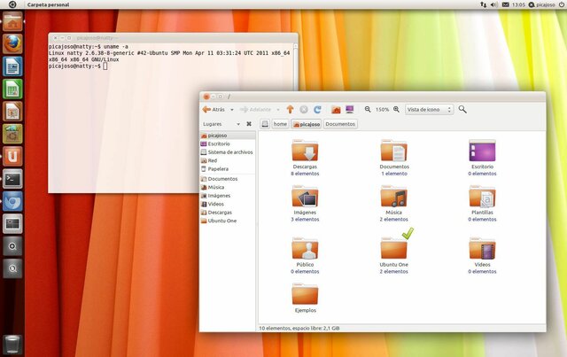This screenshot has height=357, width=567.
Task: Select the Imágenes folder in icon view
Action: point(305,197)
